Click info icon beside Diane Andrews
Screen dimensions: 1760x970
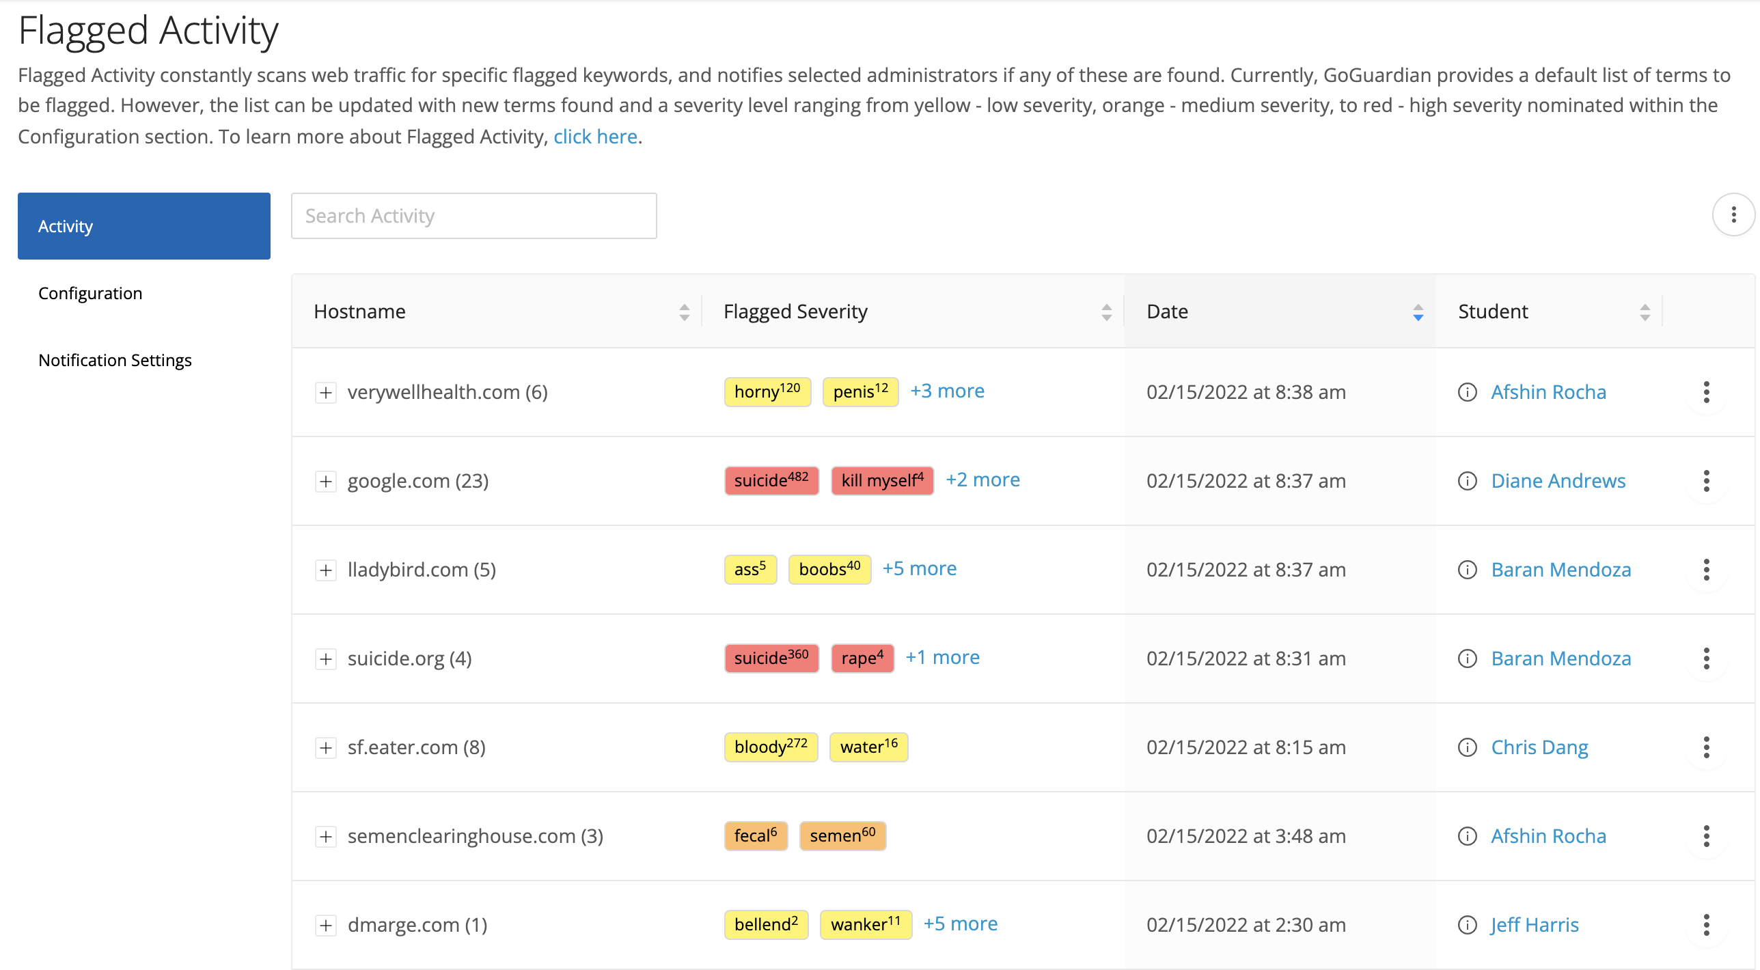click(1467, 481)
